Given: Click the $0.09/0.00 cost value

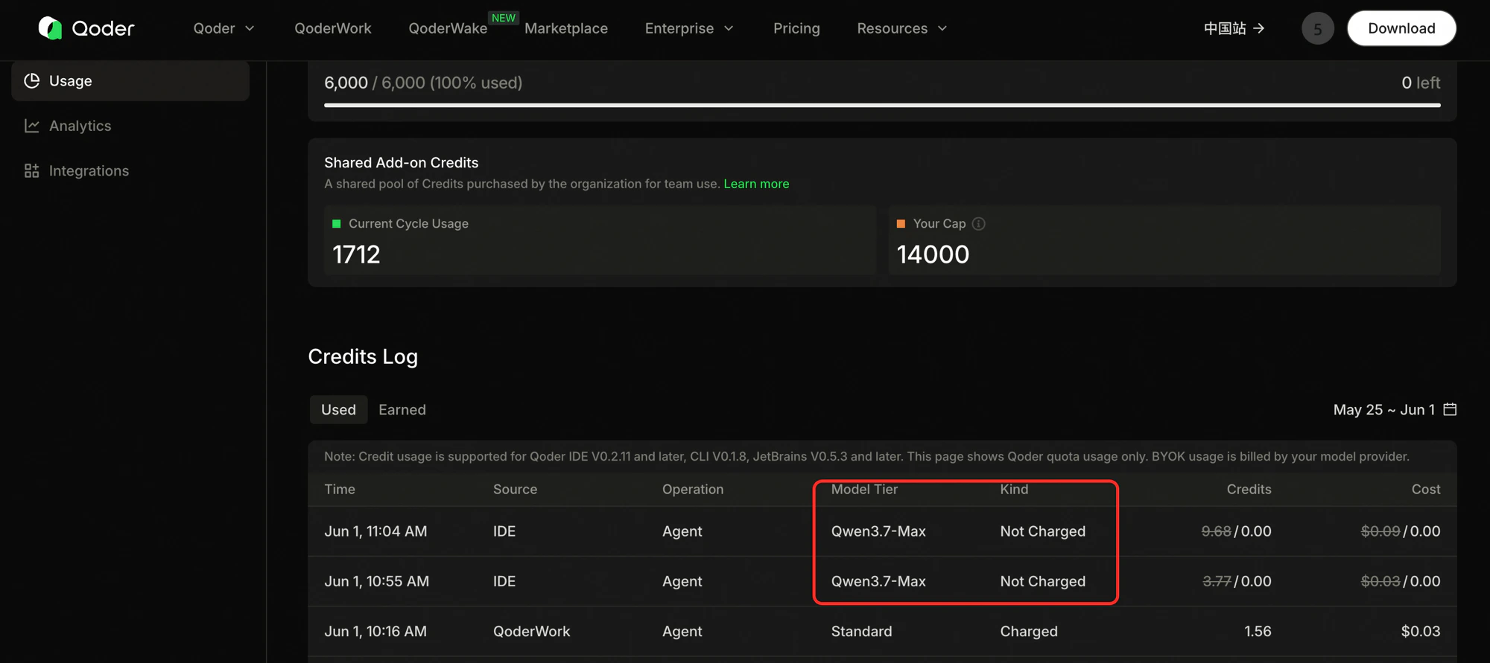Looking at the screenshot, I should 1401,531.
